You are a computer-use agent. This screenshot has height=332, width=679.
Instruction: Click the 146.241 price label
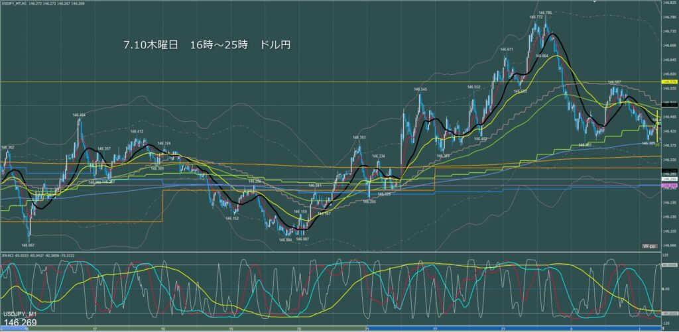point(315,186)
